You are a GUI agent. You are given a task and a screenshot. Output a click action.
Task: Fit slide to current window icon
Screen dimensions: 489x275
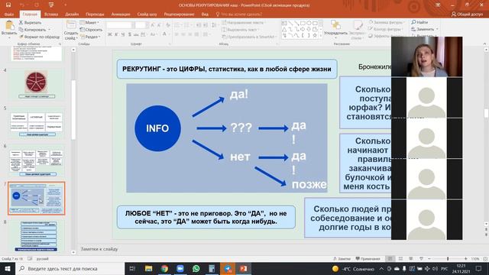click(485, 259)
